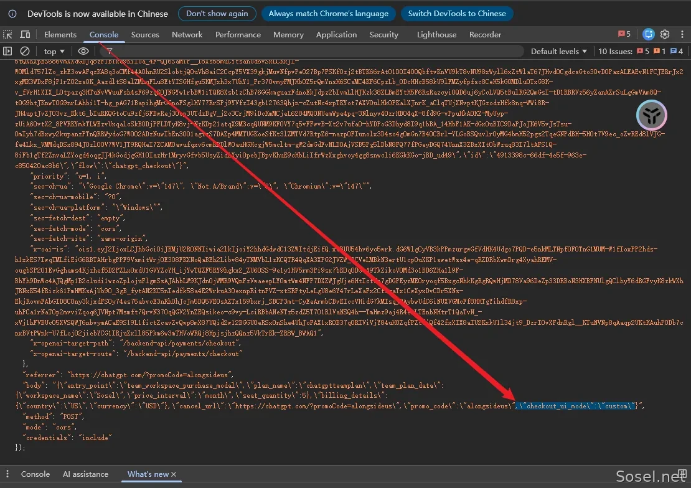Close the What's new tab
Screen dimensions: 691x488
click(174, 474)
